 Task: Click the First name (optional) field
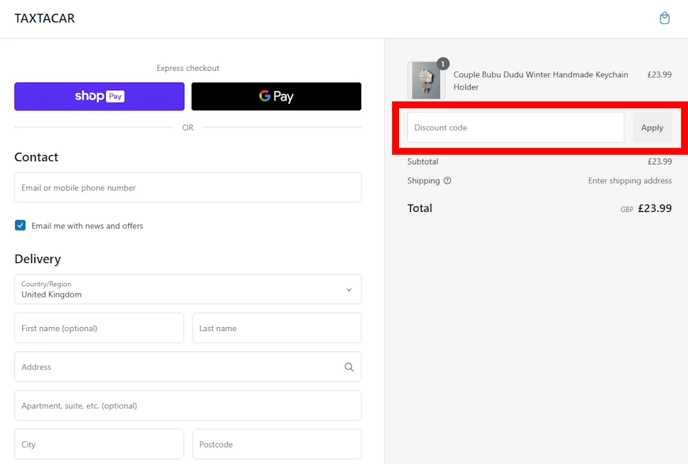[99, 328]
